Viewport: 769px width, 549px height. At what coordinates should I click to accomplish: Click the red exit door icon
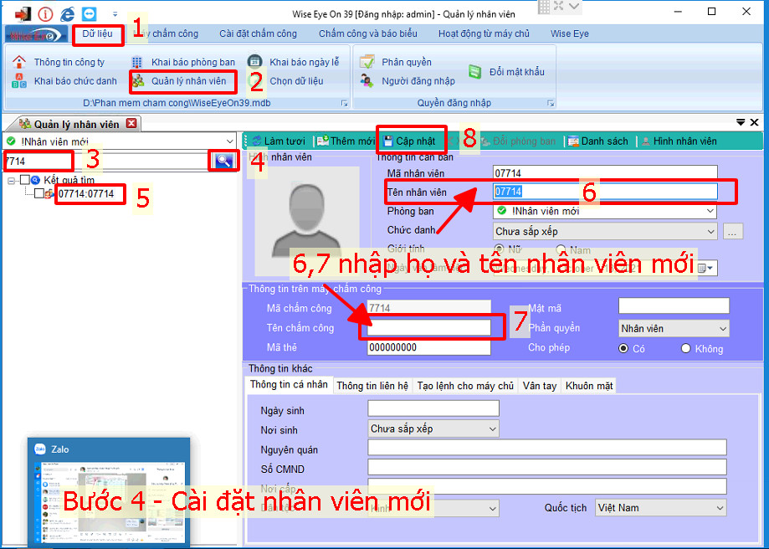23,13
